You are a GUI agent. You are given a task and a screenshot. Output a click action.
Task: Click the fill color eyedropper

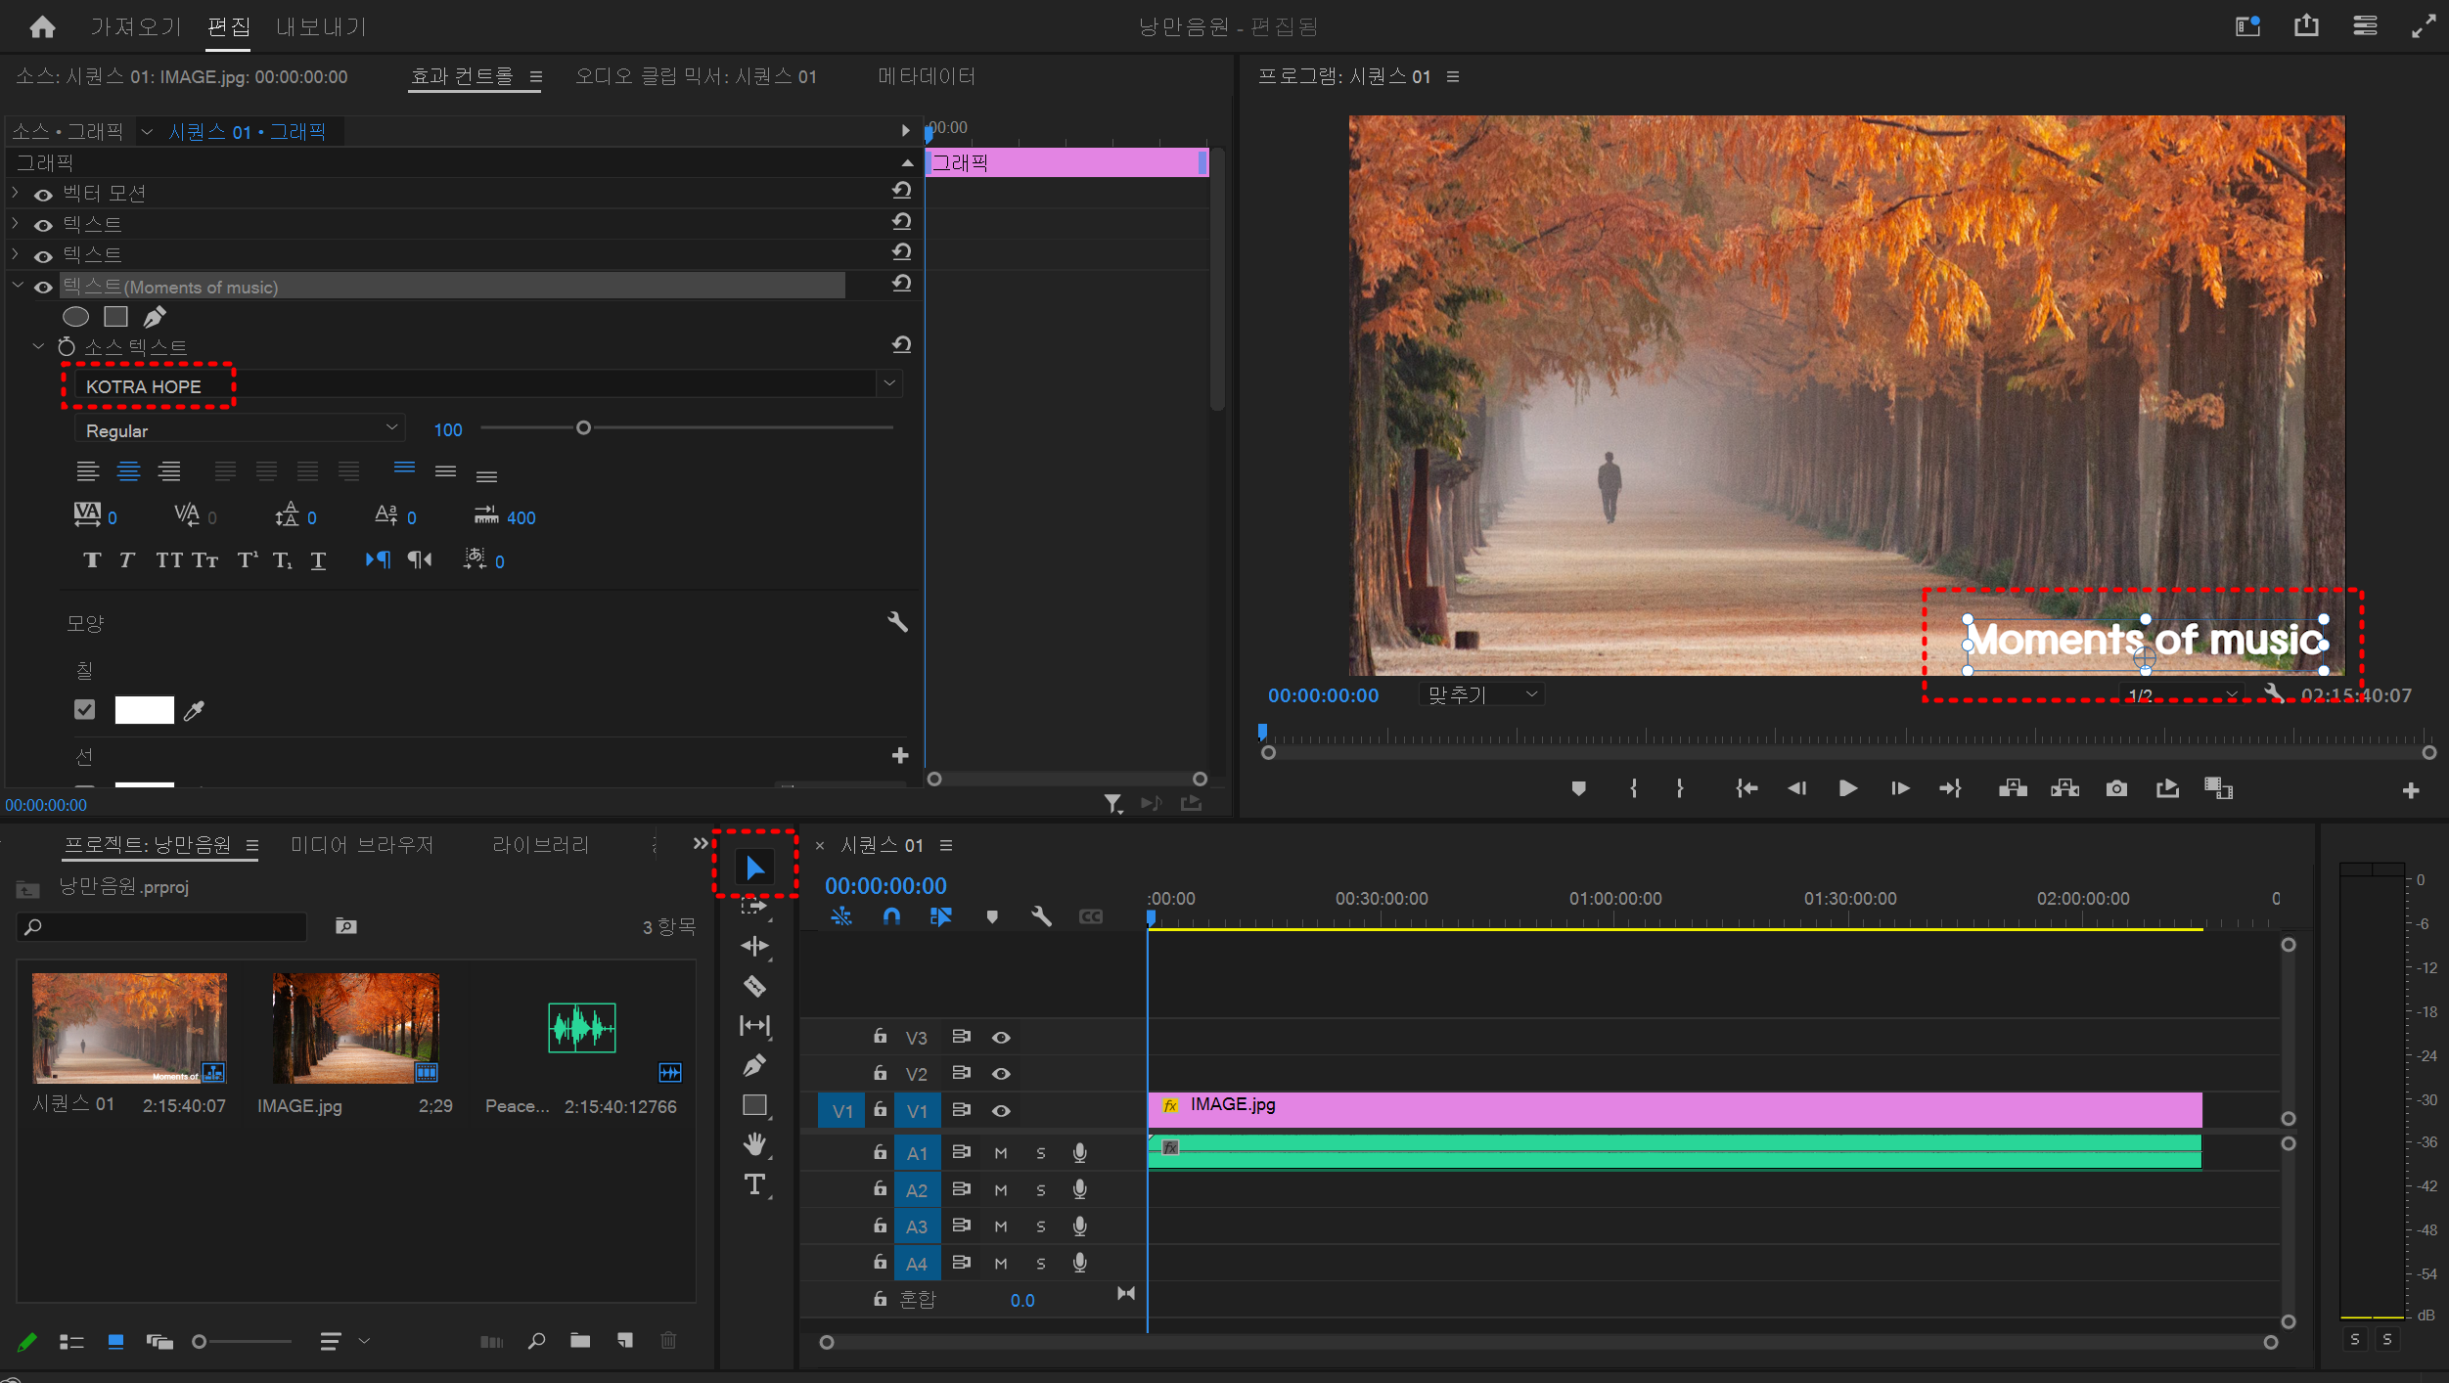coord(194,710)
